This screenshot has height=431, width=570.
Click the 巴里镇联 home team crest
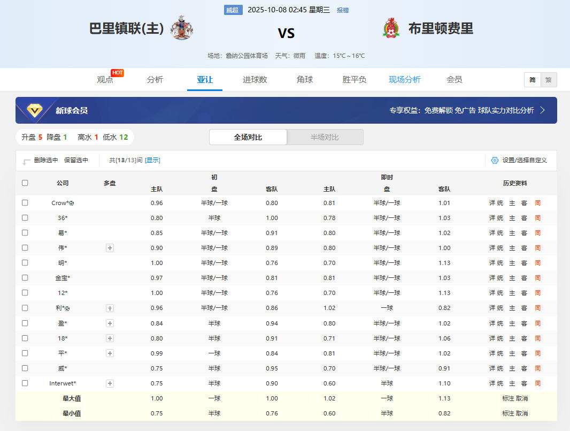(x=182, y=28)
